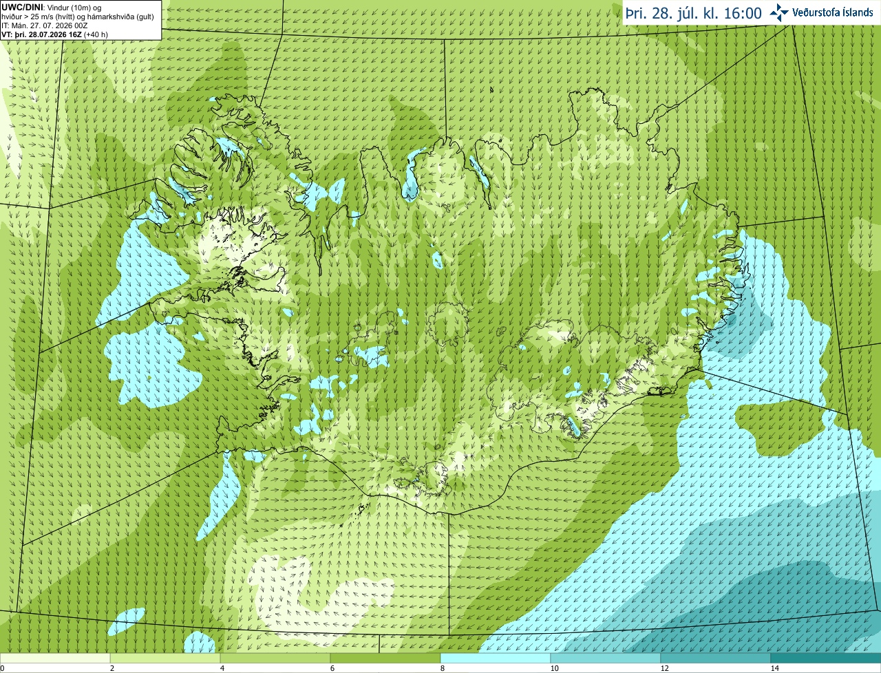
Task: Click the UWC/DINI title in info box
Action: (23, 7)
